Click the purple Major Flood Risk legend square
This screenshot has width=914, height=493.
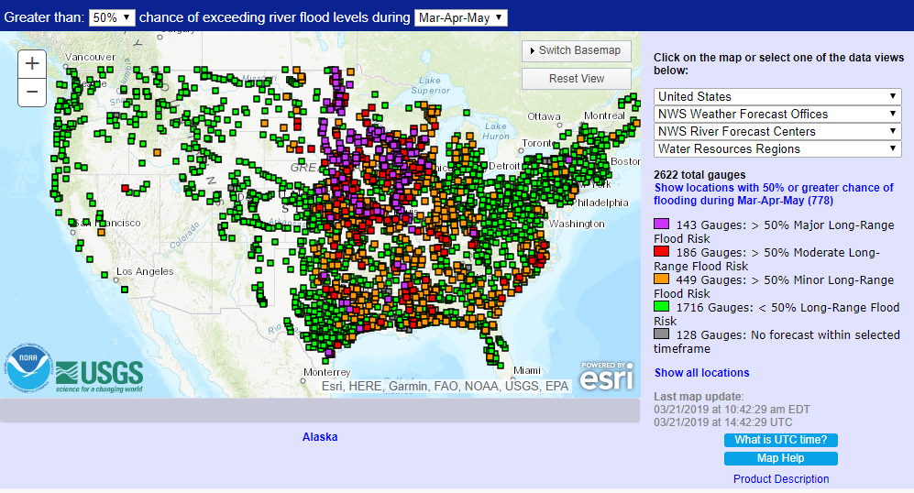[661, 225]
